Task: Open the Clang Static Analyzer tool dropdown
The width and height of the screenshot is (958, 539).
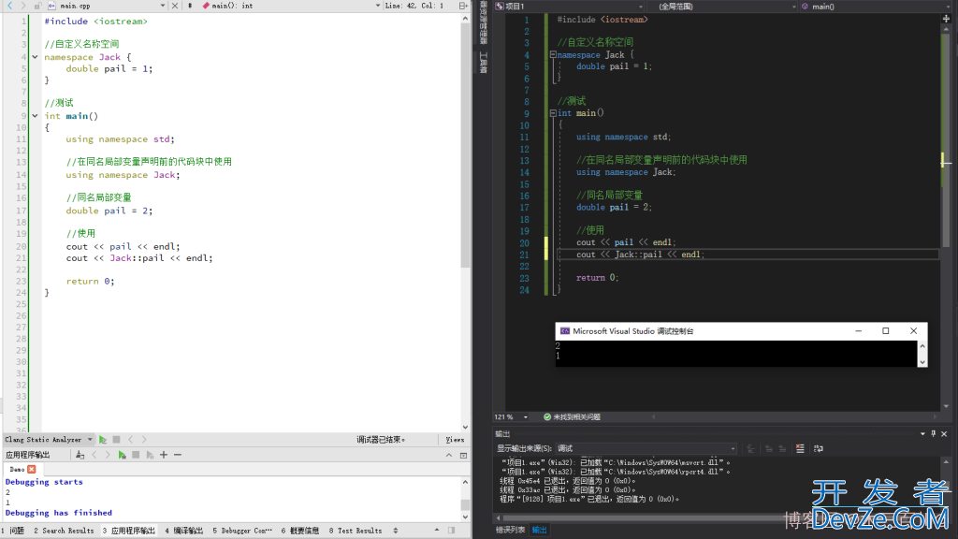Action: coord(49,440)
